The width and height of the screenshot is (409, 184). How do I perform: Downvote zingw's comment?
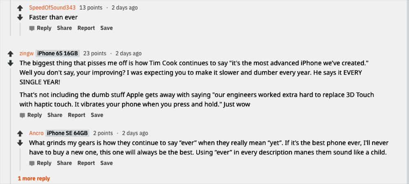[x=10, y=63]
